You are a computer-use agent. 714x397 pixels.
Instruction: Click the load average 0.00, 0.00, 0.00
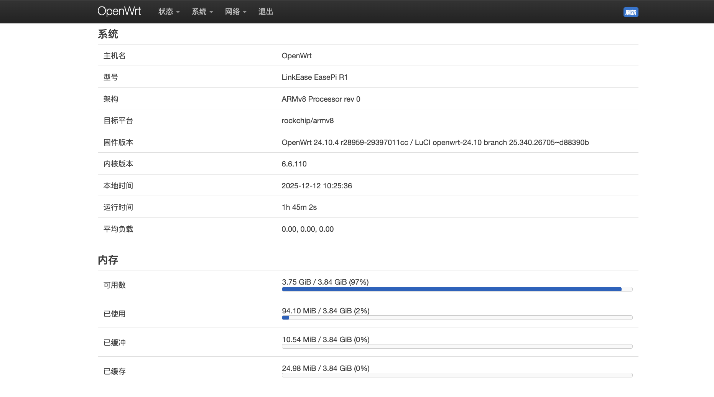click(x=308, y=229)
